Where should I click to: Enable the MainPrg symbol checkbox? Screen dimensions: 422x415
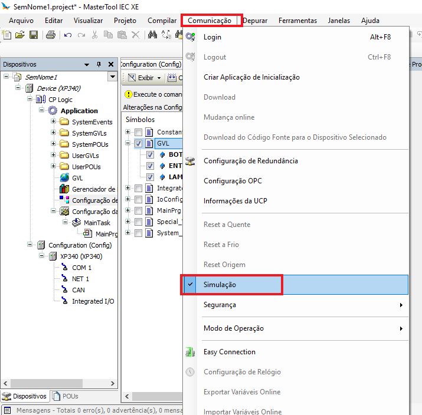tap(138, 210)
